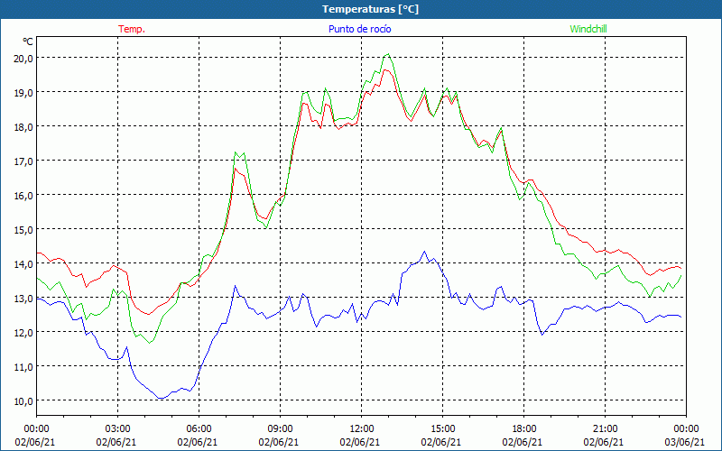Click the "03:00" time axis label
Screen dimensions: 722x451
[x=117, y=429]
